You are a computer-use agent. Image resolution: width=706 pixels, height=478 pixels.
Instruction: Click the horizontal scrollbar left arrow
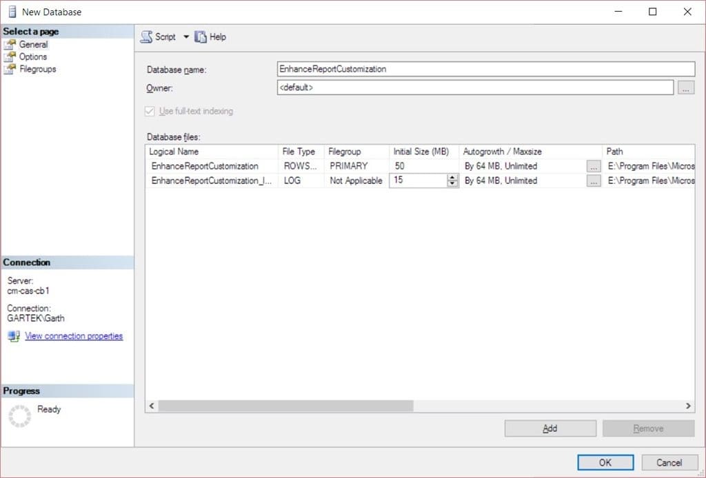point(152,406)
